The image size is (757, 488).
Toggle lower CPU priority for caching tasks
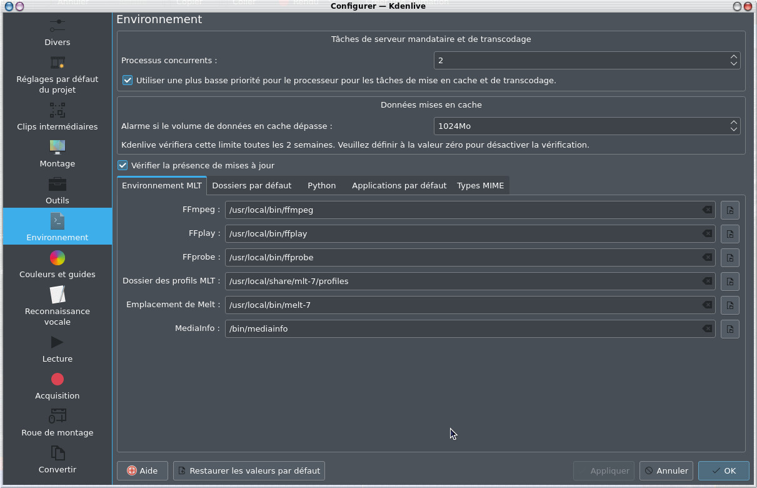pyautogui.click(x=128, y=81)
